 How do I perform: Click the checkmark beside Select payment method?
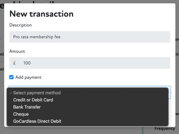(11, 93)
